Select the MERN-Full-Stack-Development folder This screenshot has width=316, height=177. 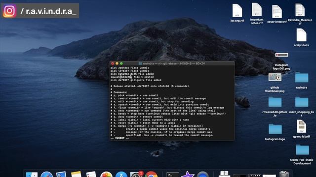pyautogui.click(x=302, y=149)
